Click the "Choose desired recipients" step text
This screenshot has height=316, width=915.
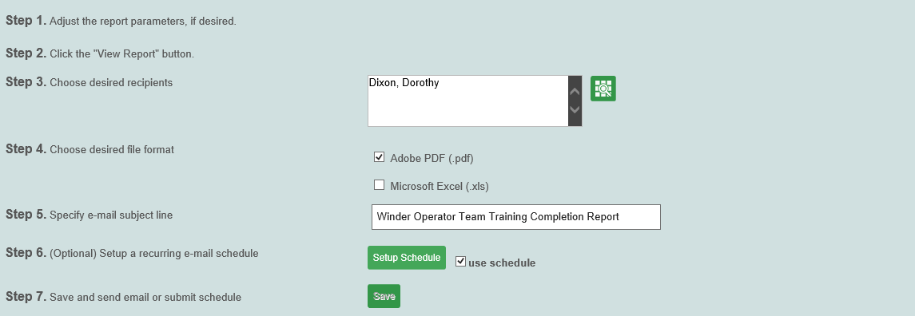coord(111,83)
